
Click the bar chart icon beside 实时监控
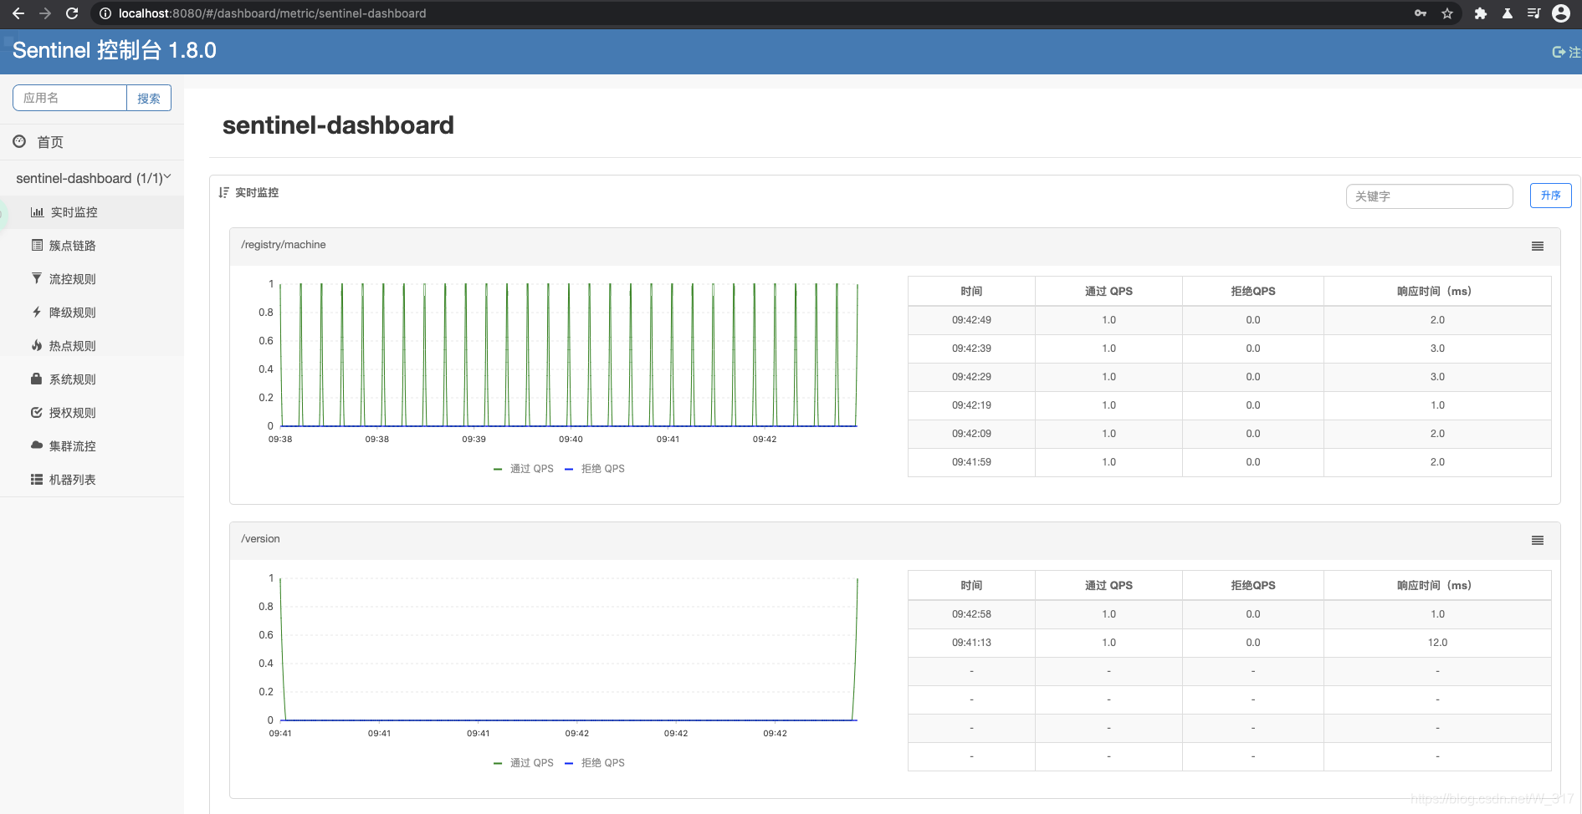coord(37,212)
